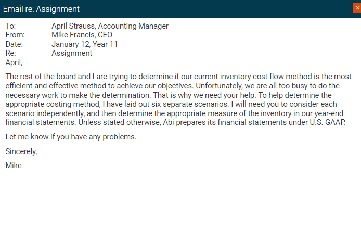Click the subject text 'Assignment' in header
Screen dimensions: 361x241
click(72, 54)
